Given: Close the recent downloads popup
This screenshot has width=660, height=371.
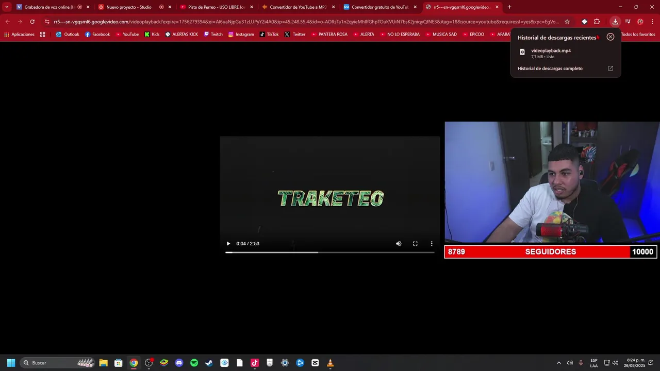Looking at the screenshot, I should pos(610,37).
